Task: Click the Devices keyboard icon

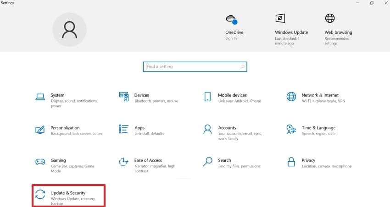Action: coord(123,97)
